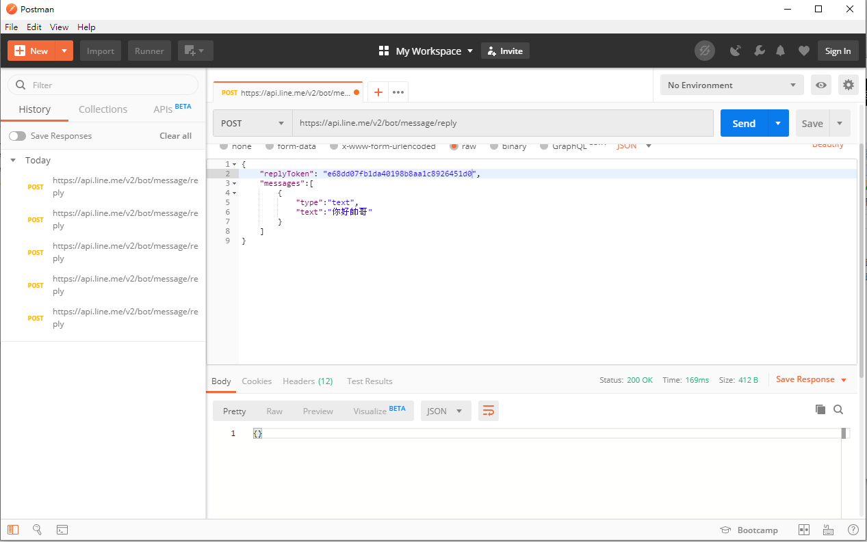Screen dimensions: 867x542
Task: Open the POST method dropdown
Action: click(253, 123)
